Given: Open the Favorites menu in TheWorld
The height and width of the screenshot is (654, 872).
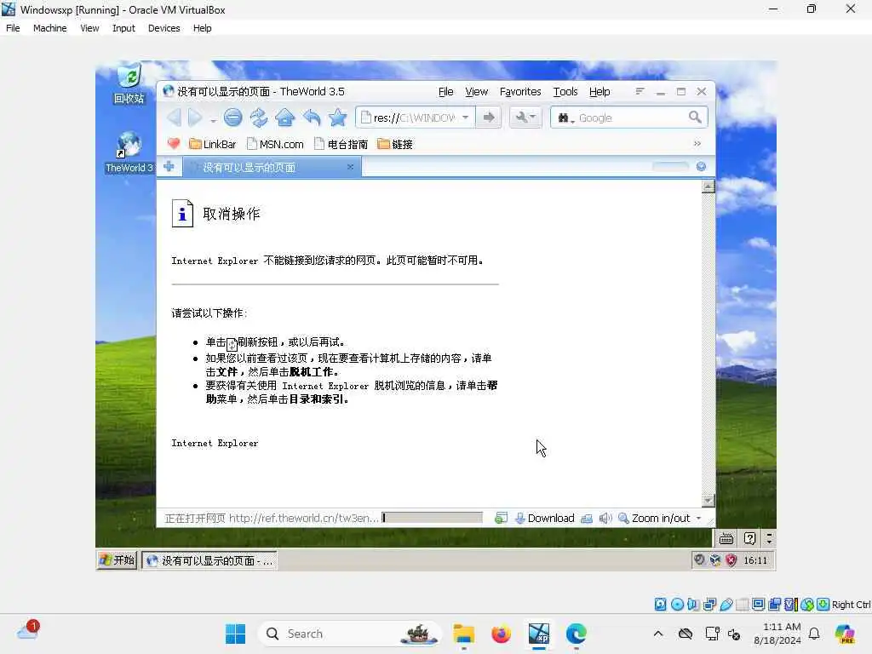Looking at the screenshot, I should tap(520, 92).
